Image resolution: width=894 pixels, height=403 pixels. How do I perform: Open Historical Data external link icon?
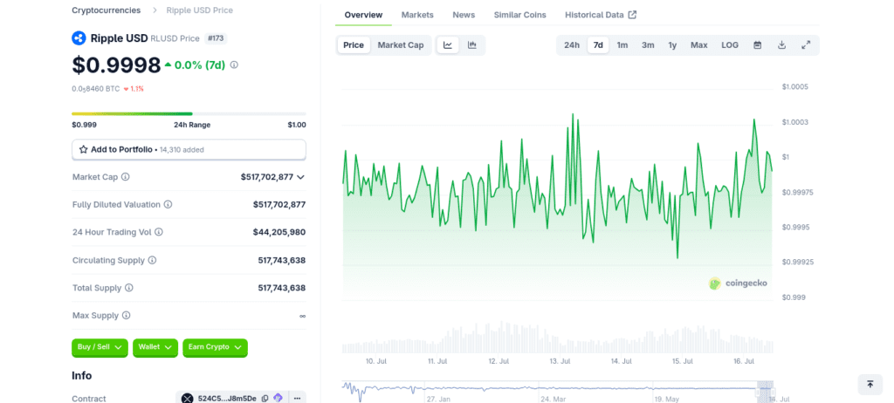pyautogui.click(x=632, y=15)
